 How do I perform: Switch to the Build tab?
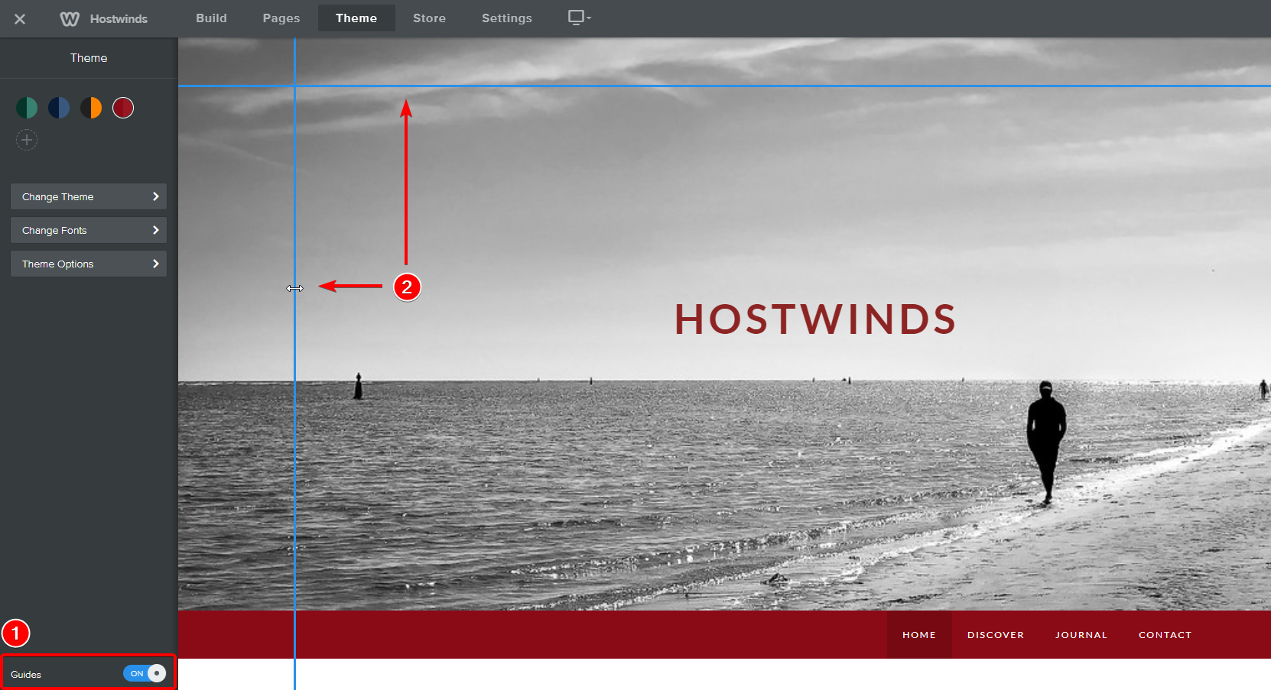(211, 18)
